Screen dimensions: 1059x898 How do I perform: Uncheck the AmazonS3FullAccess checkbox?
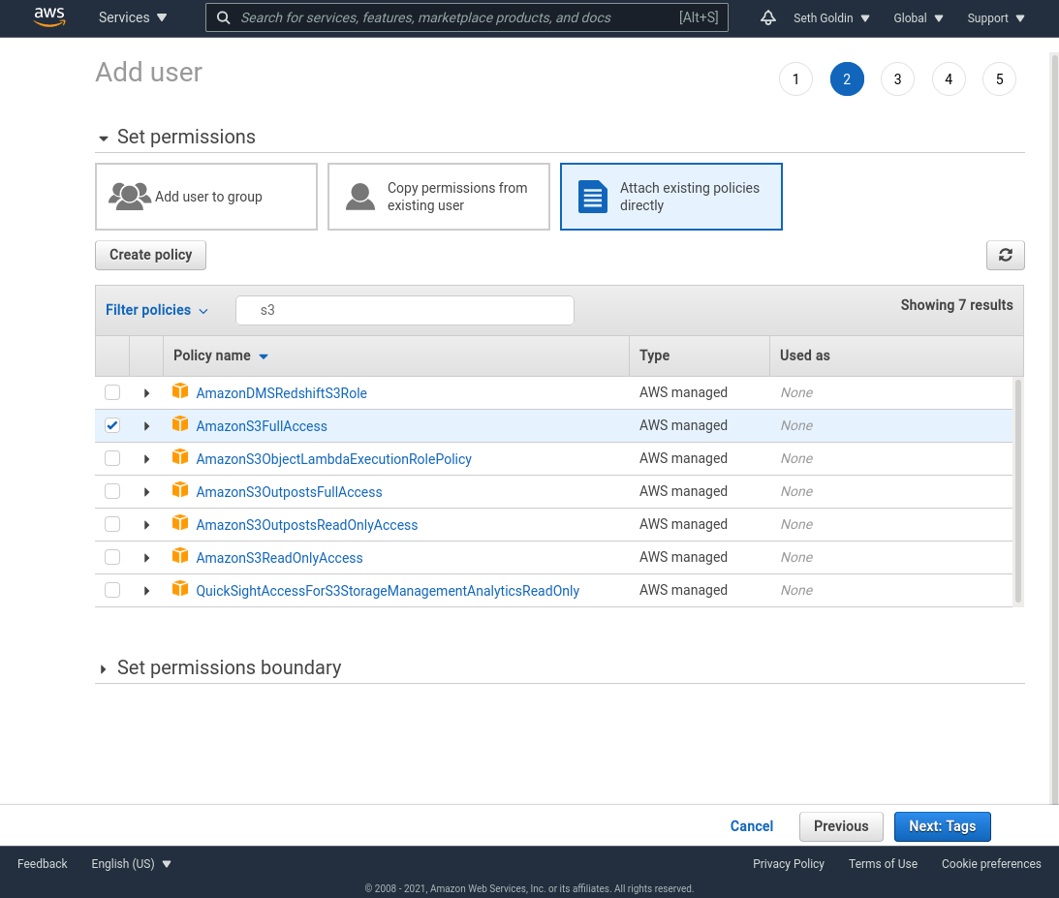tap(112, 425)
